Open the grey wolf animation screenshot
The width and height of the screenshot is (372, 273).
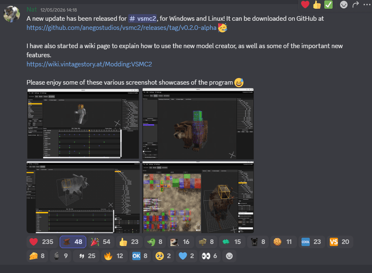[83, 197]
